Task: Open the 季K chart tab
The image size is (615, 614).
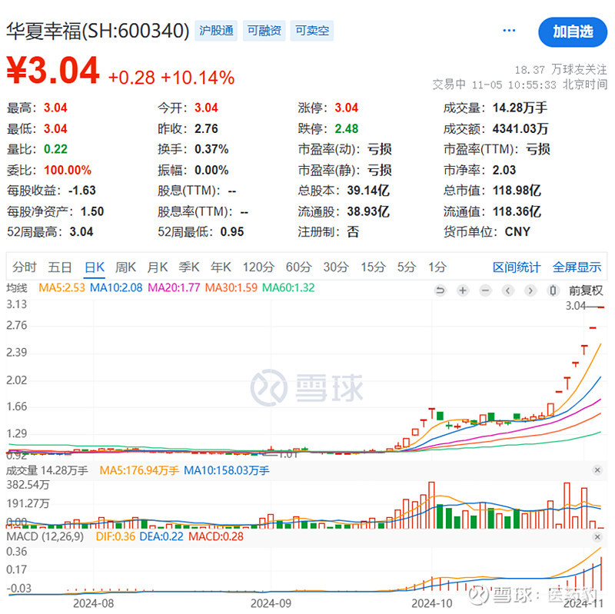Action: pyautogui.click(x=189, y=267)
